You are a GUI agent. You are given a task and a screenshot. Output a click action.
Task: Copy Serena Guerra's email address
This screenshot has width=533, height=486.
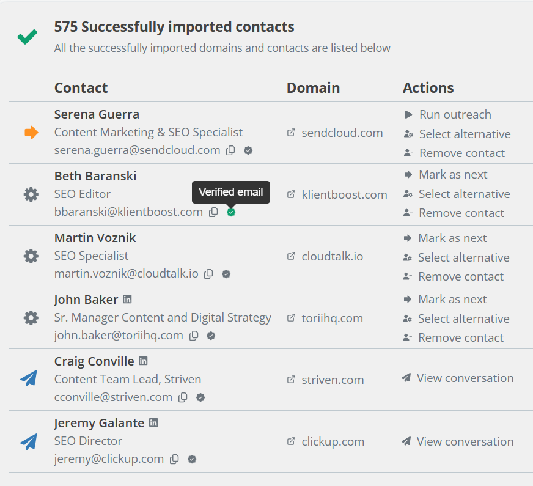(230, 150)
